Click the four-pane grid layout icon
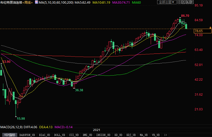The image size is (212, 137). click(x=180, y=2)
